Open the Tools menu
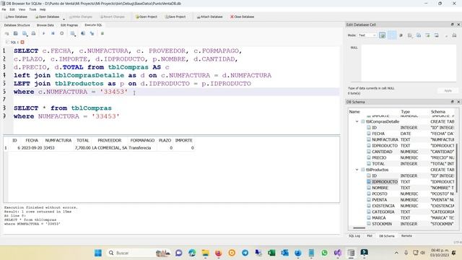462x260 pixels. pos(32,9)
